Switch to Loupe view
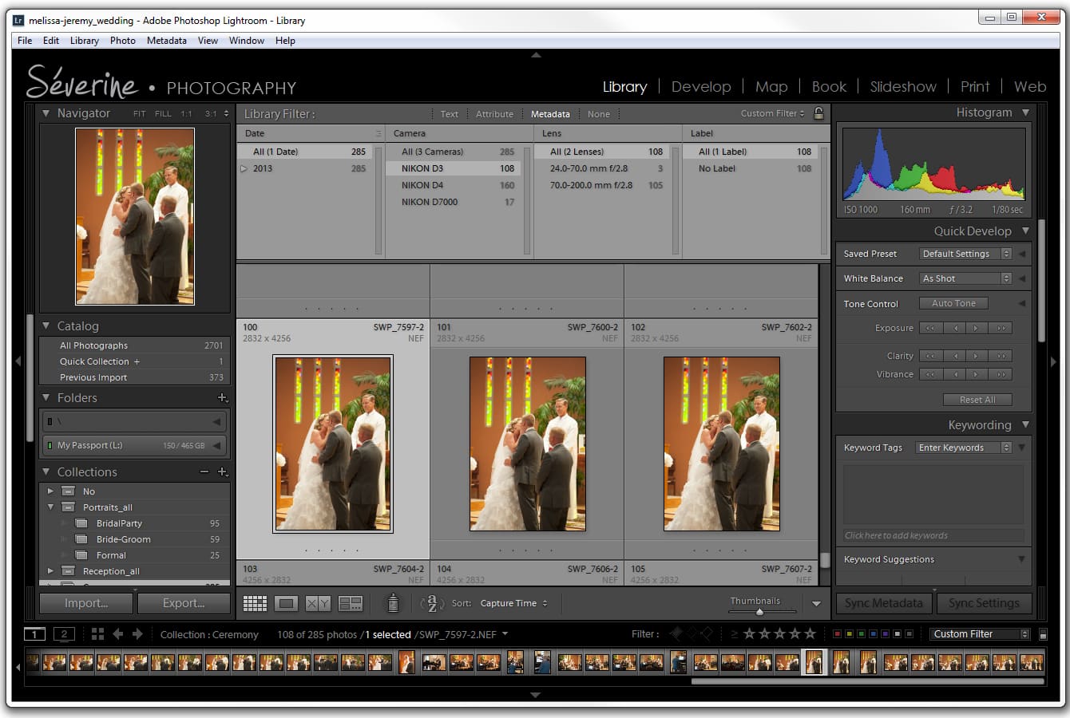This screenshot has height=718, width=1070. click(286, 603)
